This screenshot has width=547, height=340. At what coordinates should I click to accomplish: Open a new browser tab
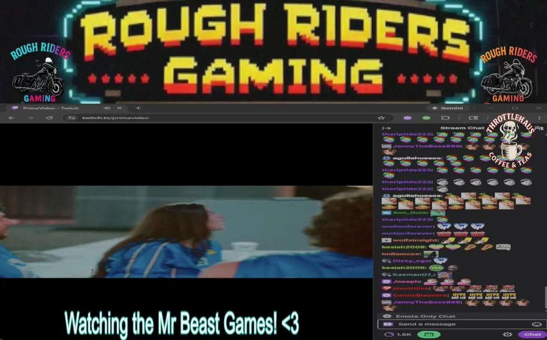coord(138,108)
